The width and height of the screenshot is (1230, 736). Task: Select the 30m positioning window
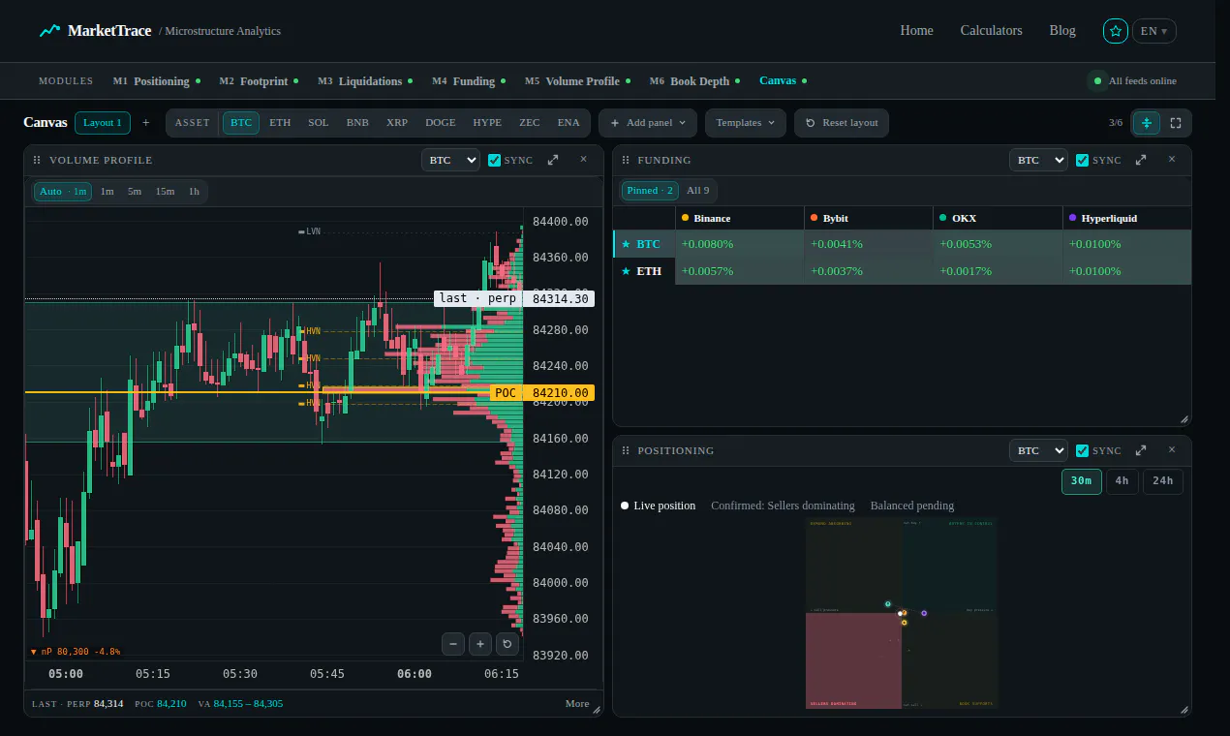(1081, 480)
